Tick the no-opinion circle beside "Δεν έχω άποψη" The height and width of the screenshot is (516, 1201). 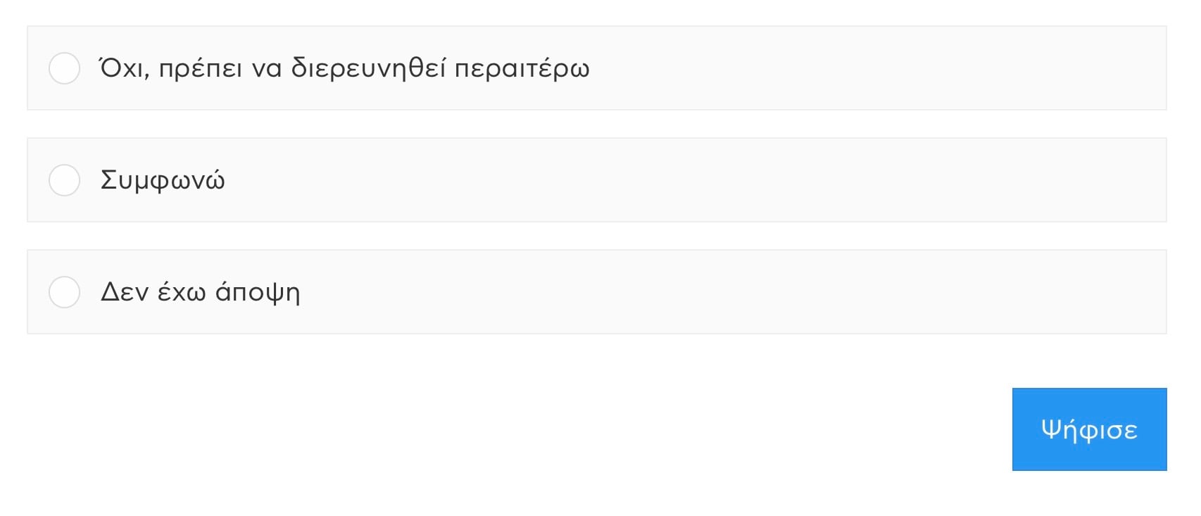(64, 292)
